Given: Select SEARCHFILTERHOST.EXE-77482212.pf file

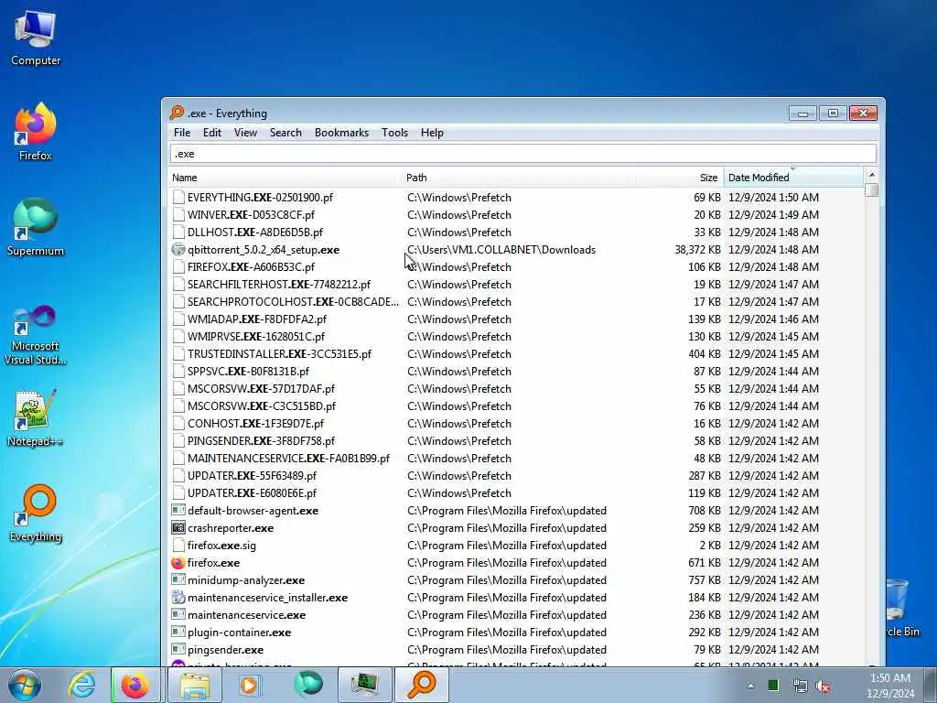Looking at the screenshot, I should [279, 285].
